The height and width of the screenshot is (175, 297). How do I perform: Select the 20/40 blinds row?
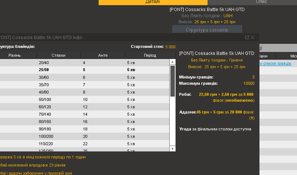[x=85, y=63]
